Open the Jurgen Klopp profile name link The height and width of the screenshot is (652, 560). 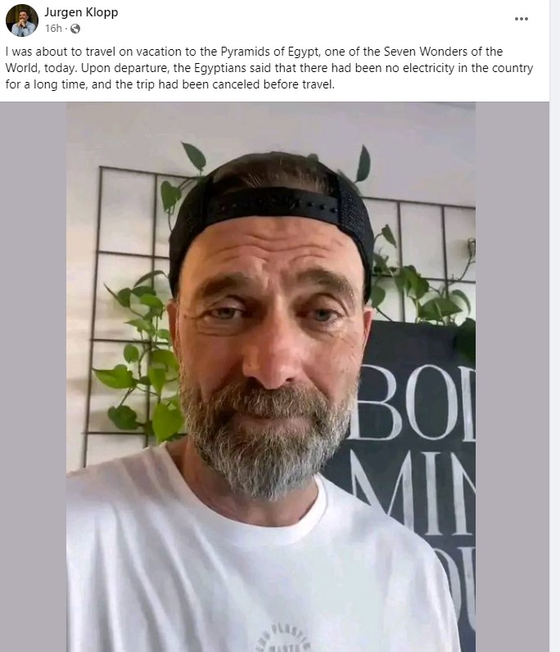81,12
